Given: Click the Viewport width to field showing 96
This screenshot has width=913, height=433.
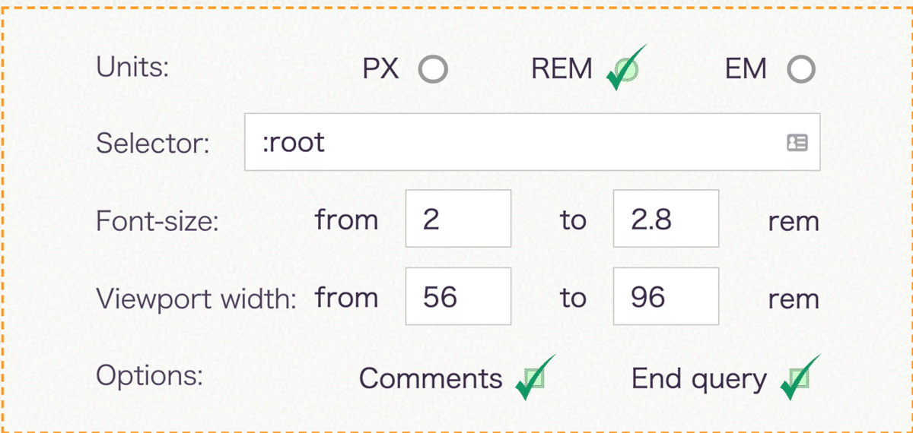Looking at the screenshot, I should (666, 296).
